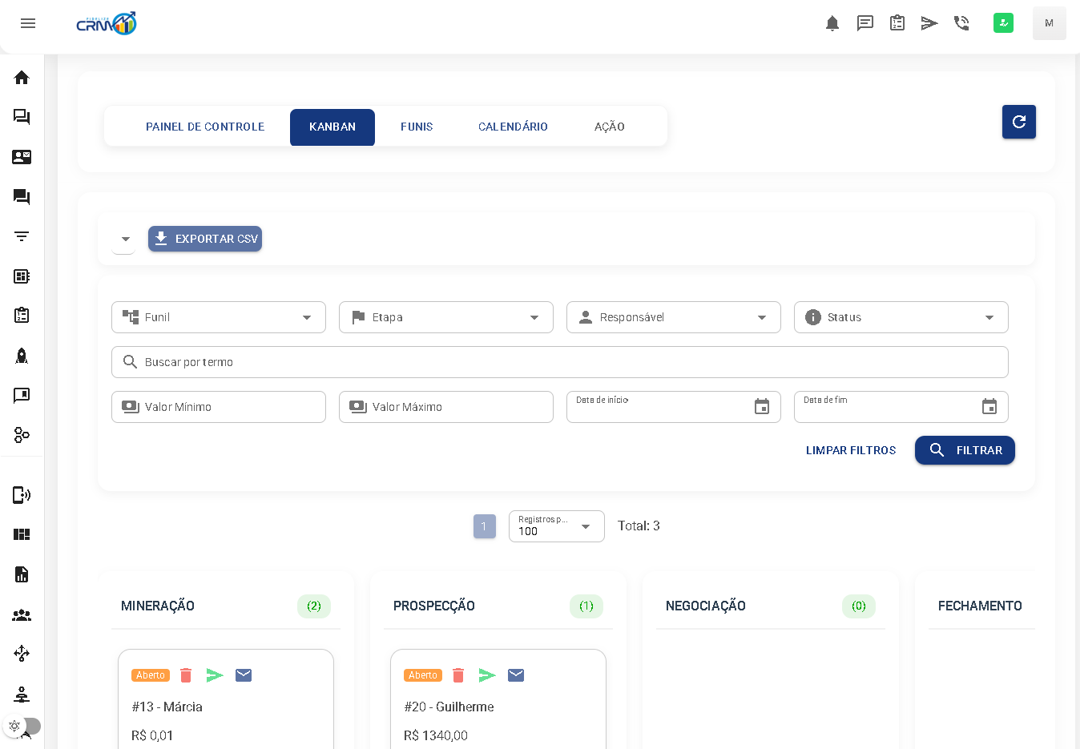Click the phone call icon in header
The height and width of the screenshot is (749, 1080).
tap(961, 23)
